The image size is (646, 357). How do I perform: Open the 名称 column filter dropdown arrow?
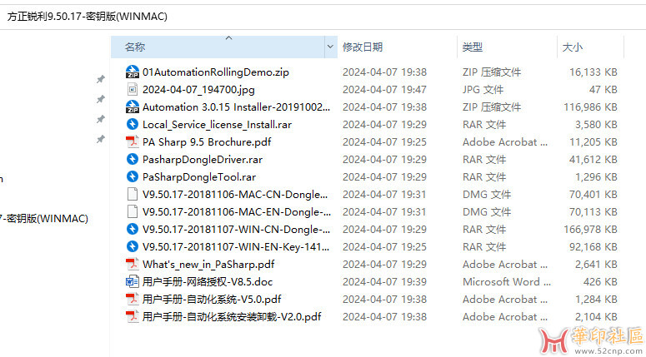point(330,47)
